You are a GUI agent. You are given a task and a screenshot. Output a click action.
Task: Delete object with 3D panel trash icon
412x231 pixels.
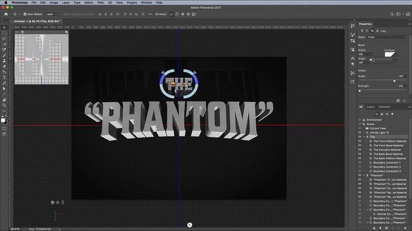pyautogui.click(x=405, y=228)
